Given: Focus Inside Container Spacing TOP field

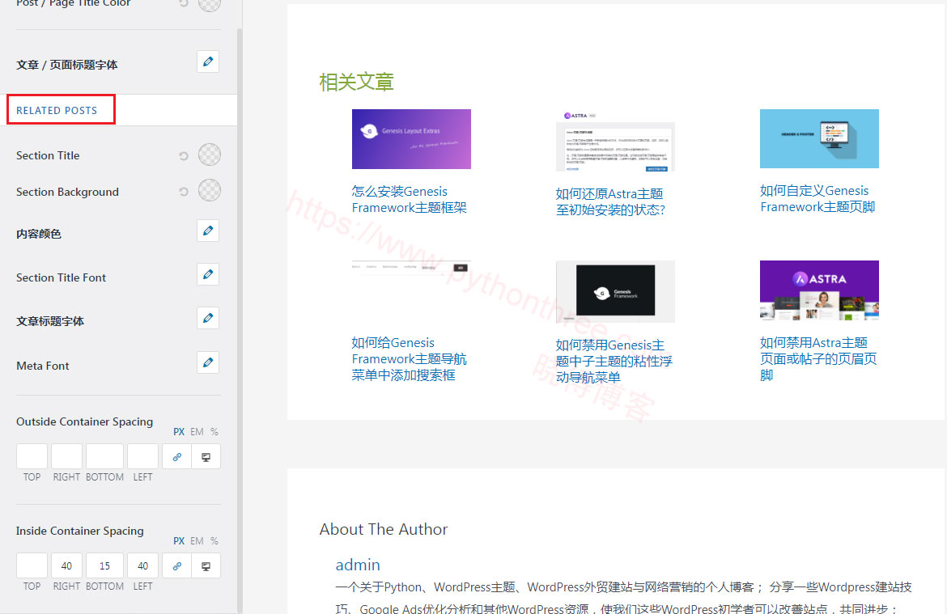Looking at the screenshot, I should 32,565.
